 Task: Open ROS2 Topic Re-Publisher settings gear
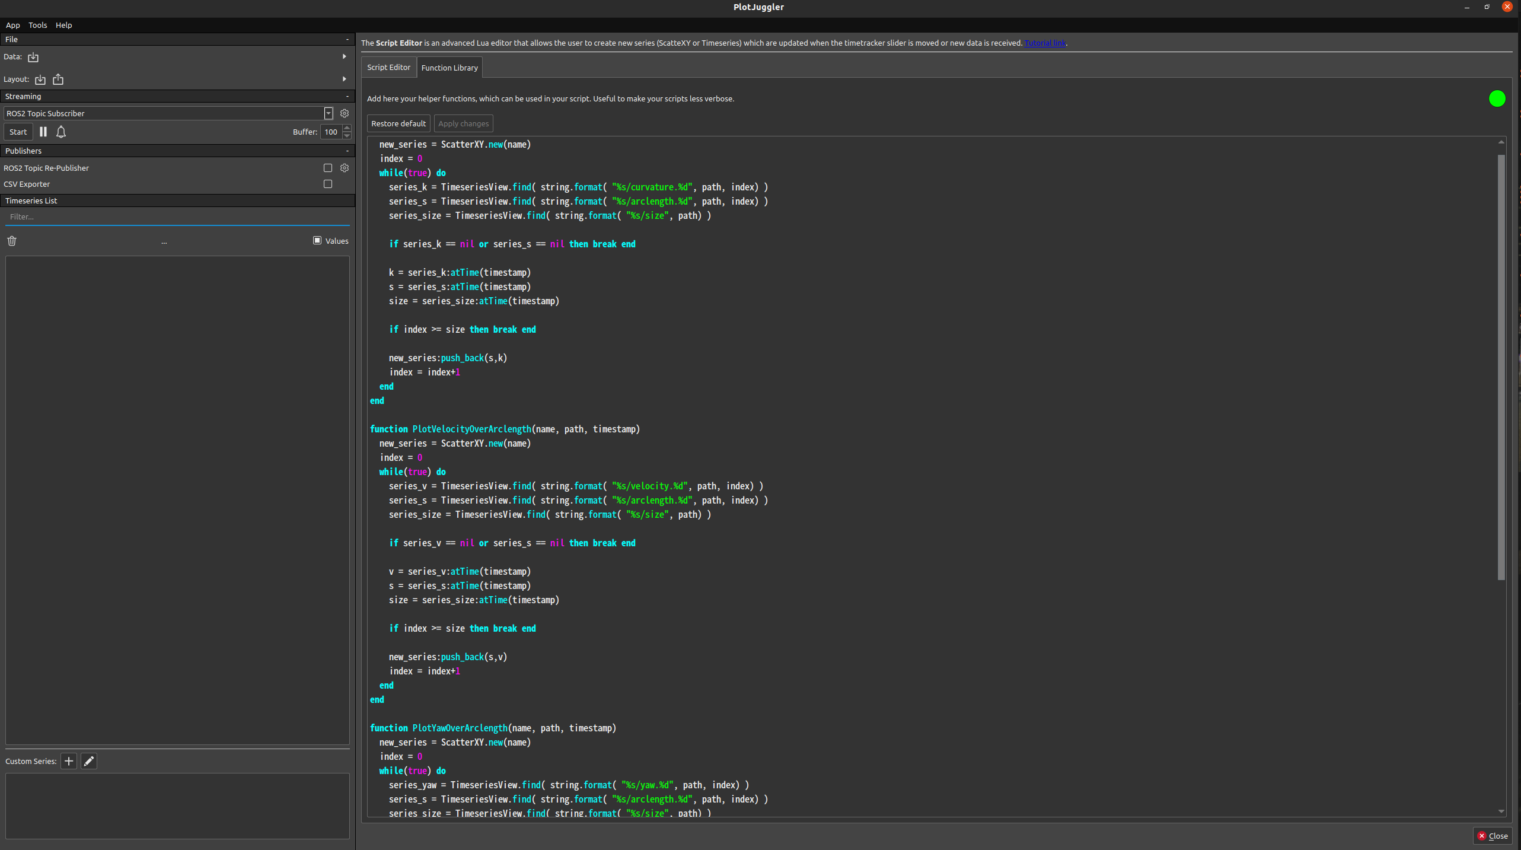click(x=345, y=168)
